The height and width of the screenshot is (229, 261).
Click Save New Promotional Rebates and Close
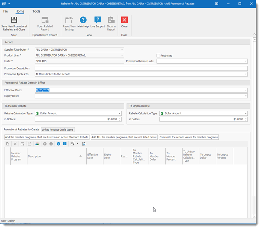tap(14, 23)
